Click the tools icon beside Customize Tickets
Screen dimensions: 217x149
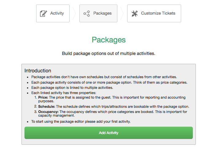[x=135, y=13]
